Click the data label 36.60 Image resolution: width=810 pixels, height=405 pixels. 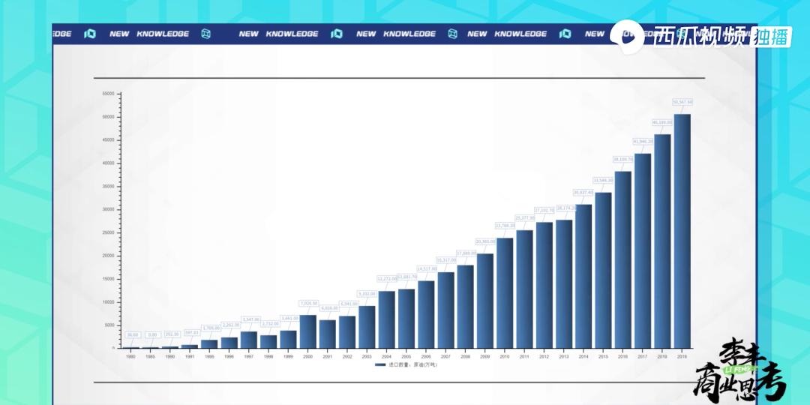(133, 334)
